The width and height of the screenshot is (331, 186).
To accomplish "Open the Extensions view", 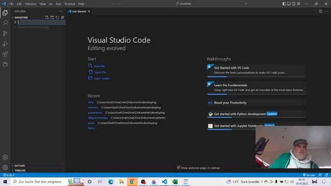I will click(5, 54).
